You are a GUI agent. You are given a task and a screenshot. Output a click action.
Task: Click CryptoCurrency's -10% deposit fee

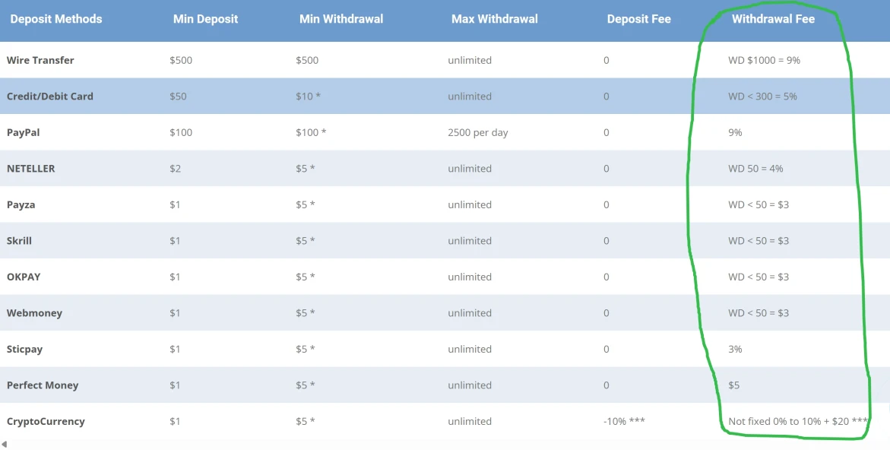pos(624,421)
